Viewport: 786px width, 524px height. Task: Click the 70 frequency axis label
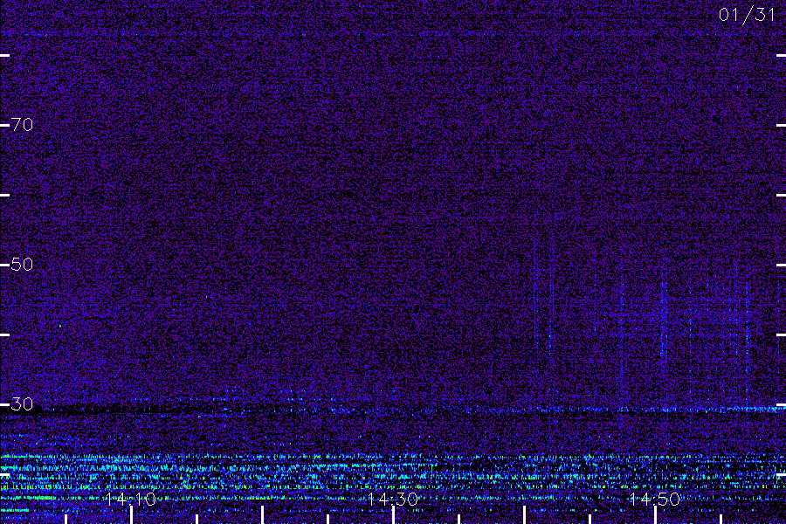coord(22,124)
